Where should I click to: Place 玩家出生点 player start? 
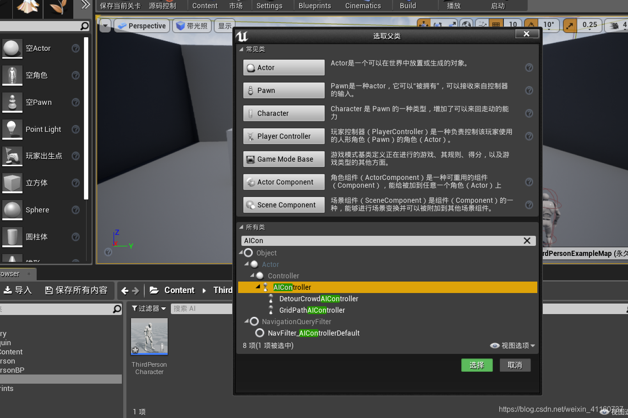pos(42,156)
